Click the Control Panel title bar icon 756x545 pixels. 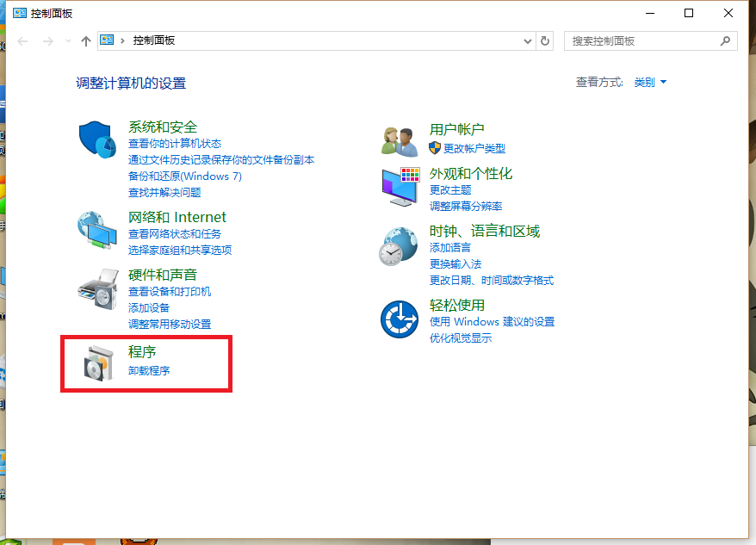tap(20, 13)
